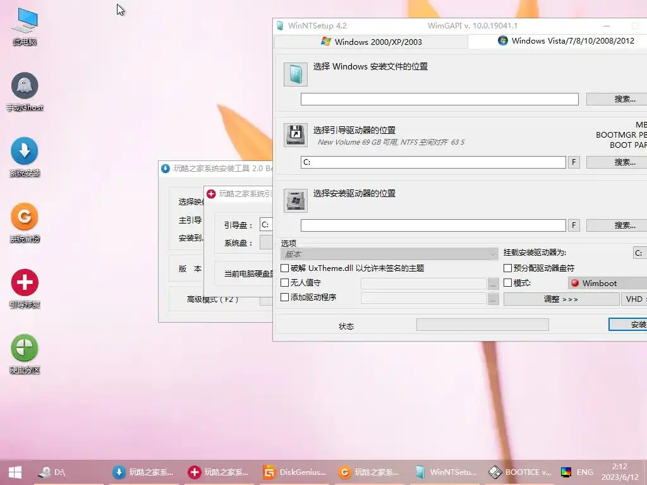Click the boot drive floppy icon
The width and height of the screenshot is (647, 485).
point(296,135)
